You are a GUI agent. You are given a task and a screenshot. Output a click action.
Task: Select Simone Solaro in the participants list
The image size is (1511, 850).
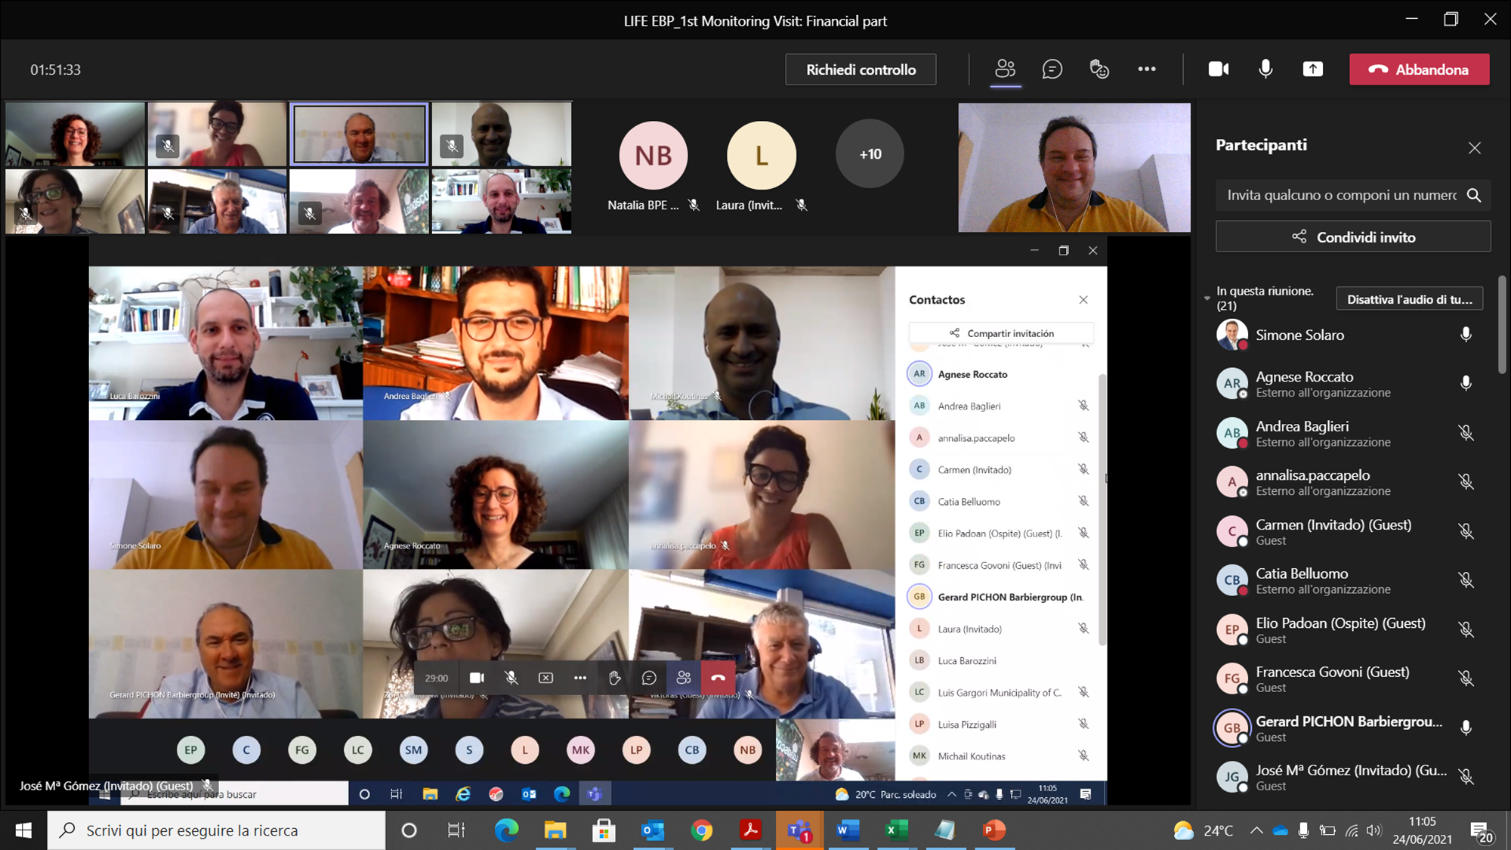[1299, 335]
